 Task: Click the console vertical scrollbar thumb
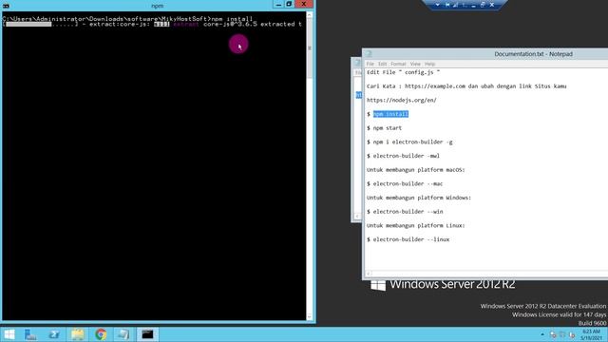[310, 48]
